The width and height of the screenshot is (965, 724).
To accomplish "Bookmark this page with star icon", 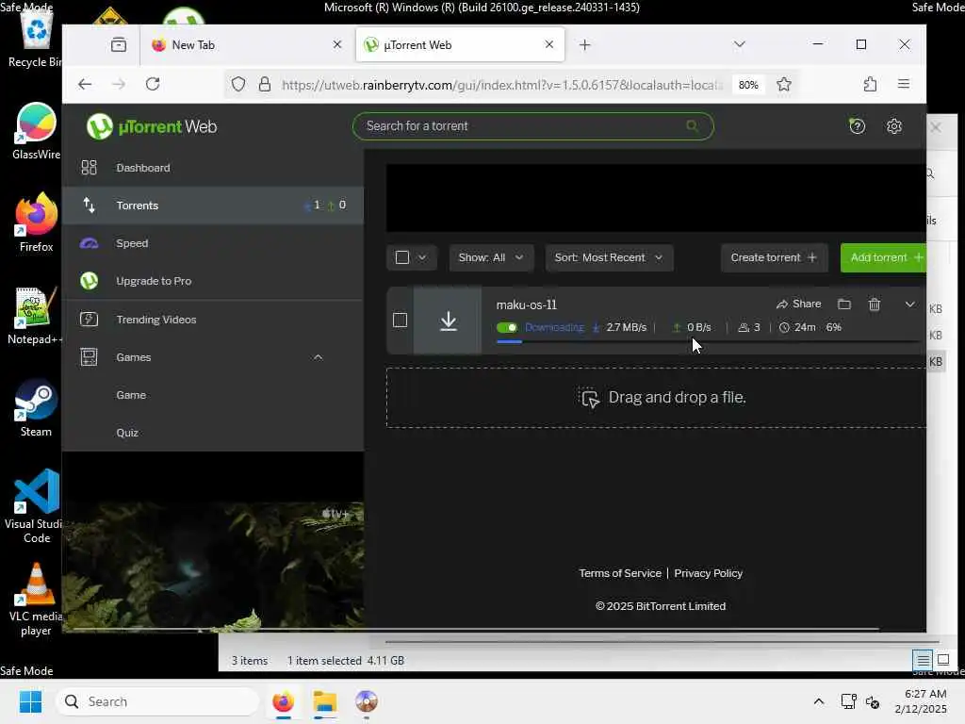I will click(783, 84).
